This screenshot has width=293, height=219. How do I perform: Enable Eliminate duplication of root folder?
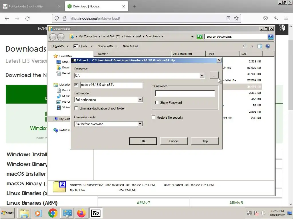point(76,108)
